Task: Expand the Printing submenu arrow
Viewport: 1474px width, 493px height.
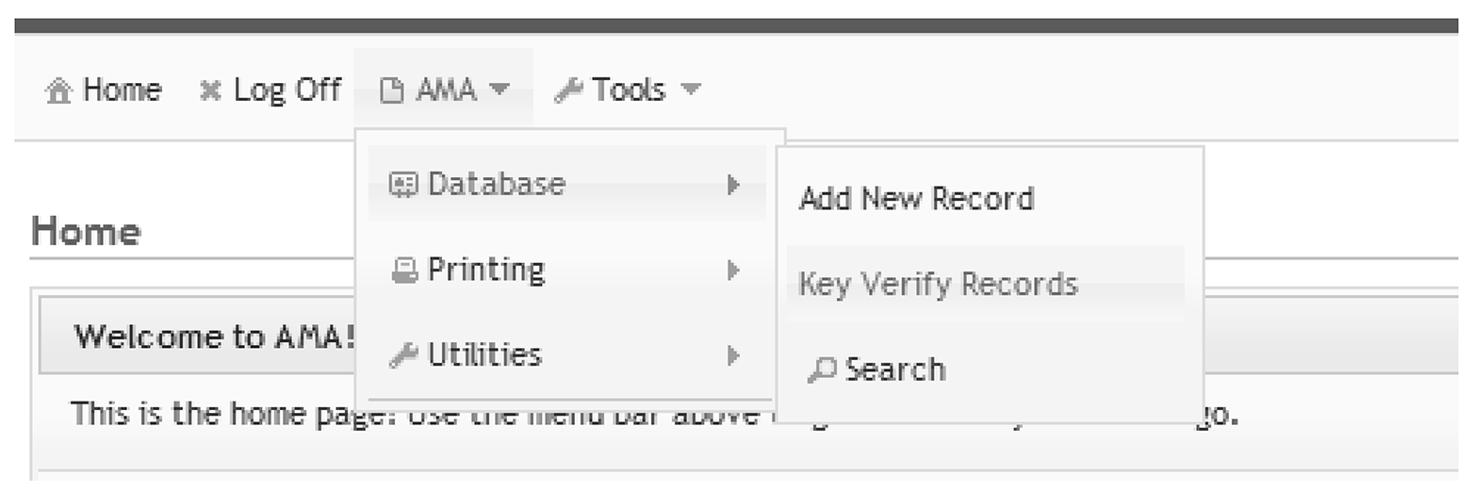Action: coord(733,271)
